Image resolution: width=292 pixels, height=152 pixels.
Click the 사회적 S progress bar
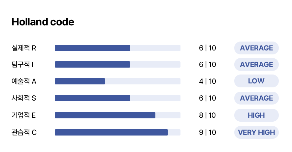click(x=117, y=98)
